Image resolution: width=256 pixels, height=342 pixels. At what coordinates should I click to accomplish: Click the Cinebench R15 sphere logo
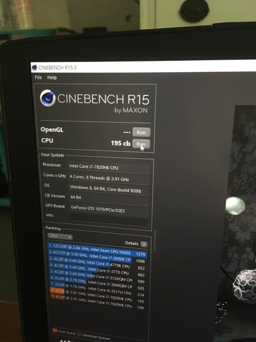48,98
